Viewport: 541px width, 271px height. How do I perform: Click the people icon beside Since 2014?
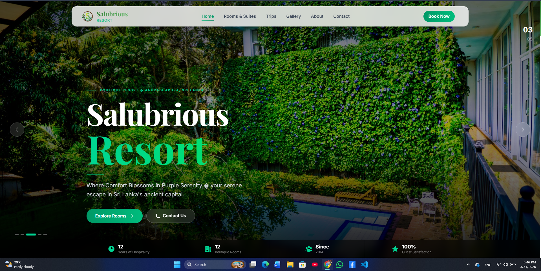tap(309, 249)
